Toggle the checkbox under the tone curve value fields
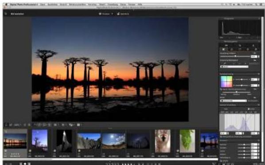 (221, 137)
